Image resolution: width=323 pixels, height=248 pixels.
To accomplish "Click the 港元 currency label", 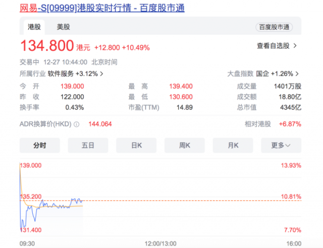I will coord(83,47).
